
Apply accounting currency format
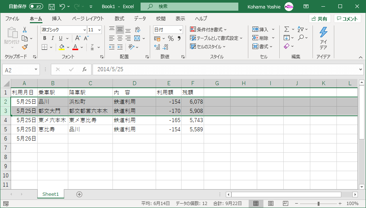(x=157, y=38)
